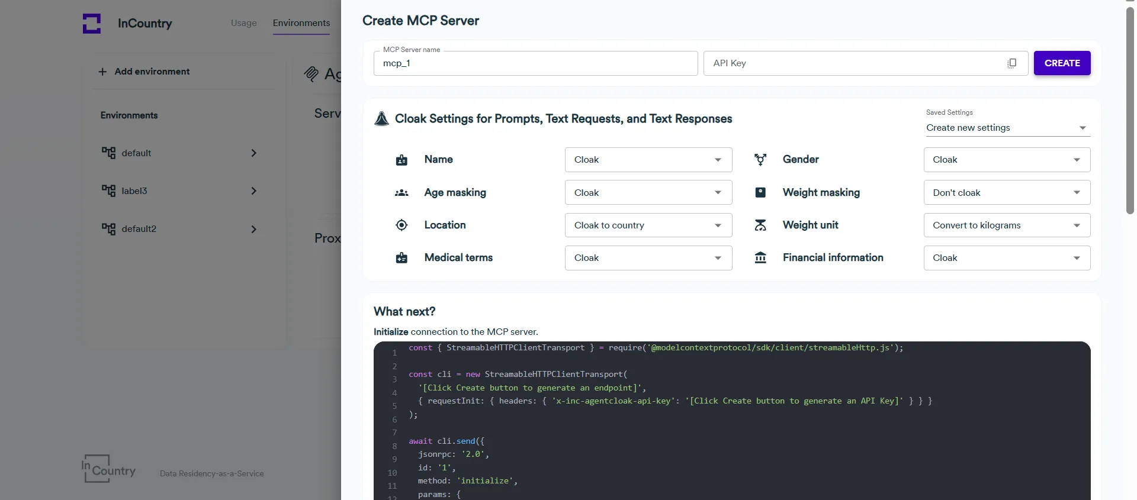1137x500 pixels.
Task: Open the Weight masking 'Don't cloak' dropdown
Action: [1006, 193]
